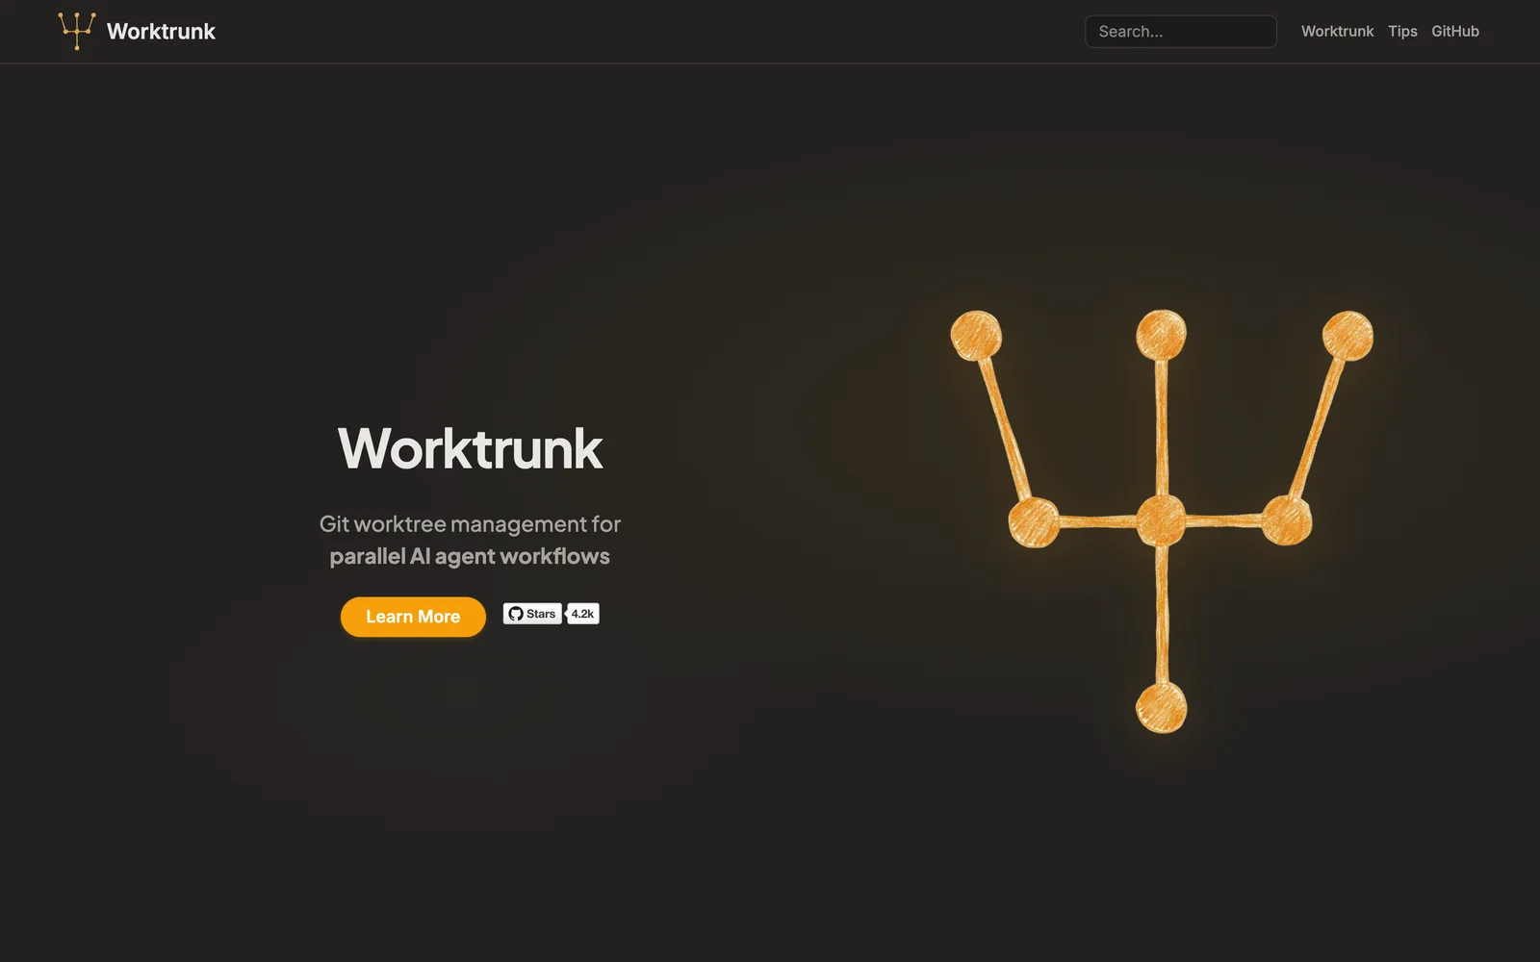The image size is (1540, 962).
Task: Click the GitHub Stars badge button
Action: [x=532, y=614]
